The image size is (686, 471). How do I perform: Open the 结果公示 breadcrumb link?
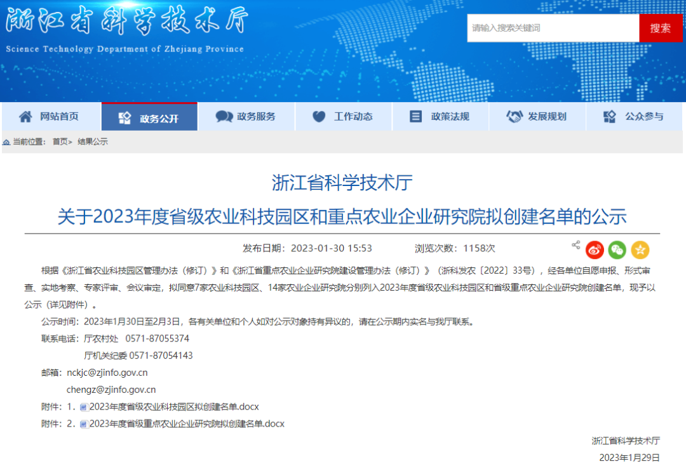tap(93, 142)
